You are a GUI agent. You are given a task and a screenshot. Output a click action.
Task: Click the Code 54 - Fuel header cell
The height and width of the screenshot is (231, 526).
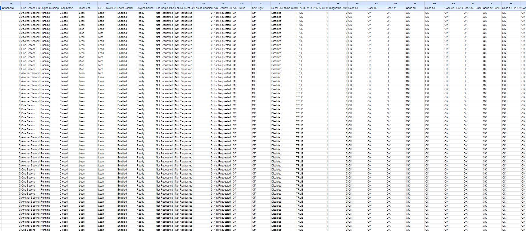tap(453, 8)
